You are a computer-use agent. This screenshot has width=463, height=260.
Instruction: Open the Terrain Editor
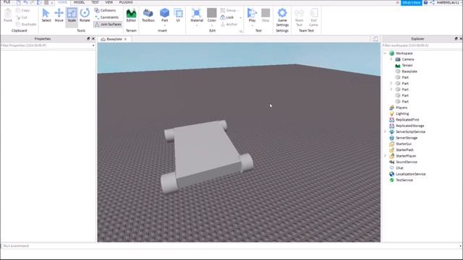coord(131,15)
